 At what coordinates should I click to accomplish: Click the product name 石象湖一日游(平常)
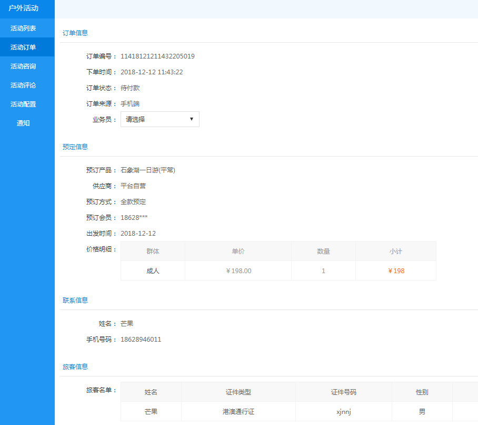point(147,170)
